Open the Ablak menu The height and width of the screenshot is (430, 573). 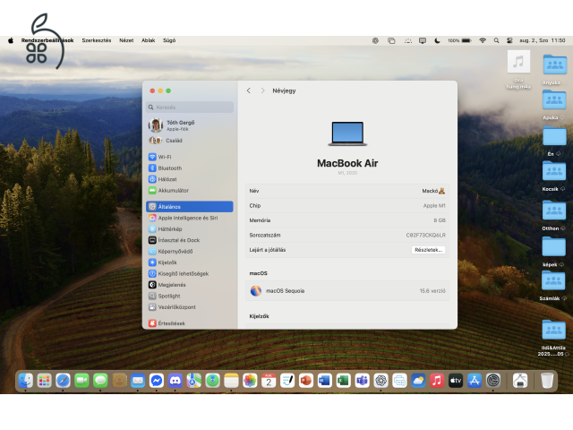click(x=149, y=40)
